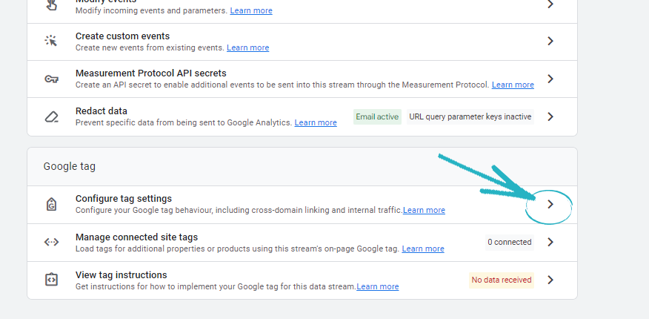The width and height of the screenshot is (649, 319).
Task: Click the Create custom events sparkle icon
Action: (x=51, y=42)
